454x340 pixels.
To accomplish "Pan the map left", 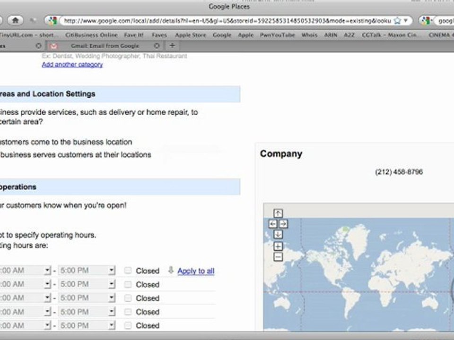I will [x=273, y=224].
